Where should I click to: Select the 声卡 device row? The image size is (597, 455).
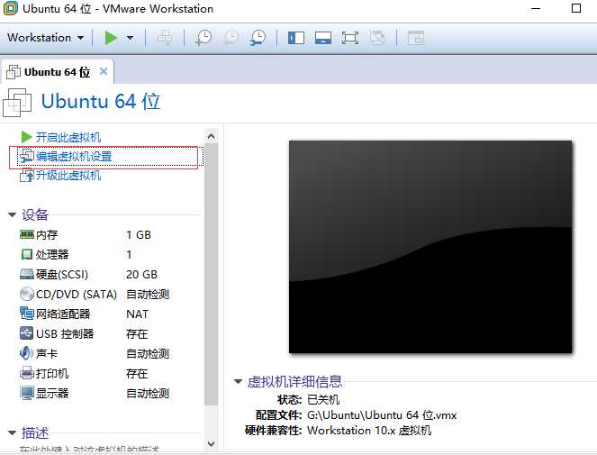95,353
